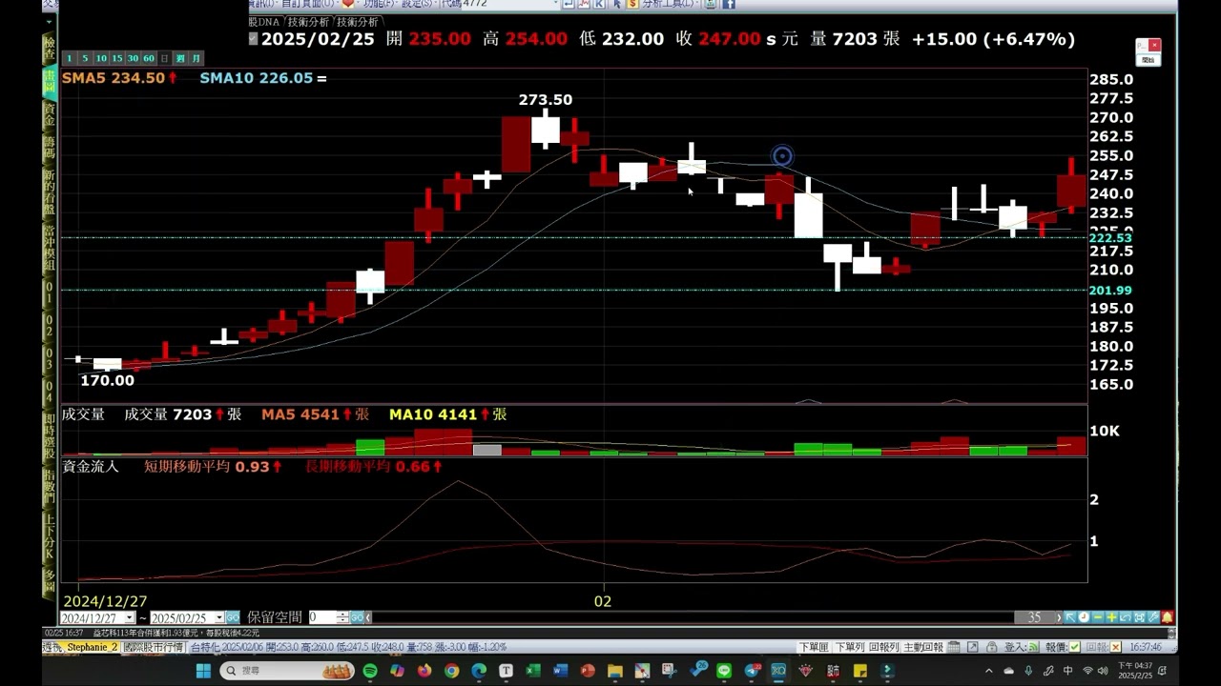The height and width of the screenshot is (686, 1221).
Task: Open Excel from the taskbar
Action: pos(533,671)
